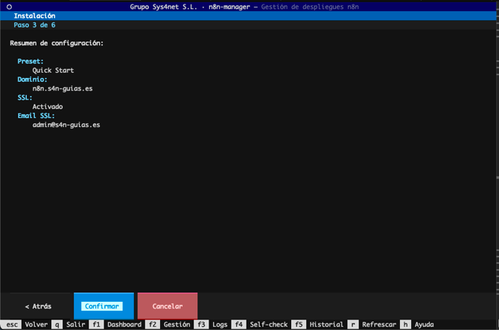Viewport: 499px width, 330px height.
Task: Click the SSL Activado value
Action: pos(48,106)
